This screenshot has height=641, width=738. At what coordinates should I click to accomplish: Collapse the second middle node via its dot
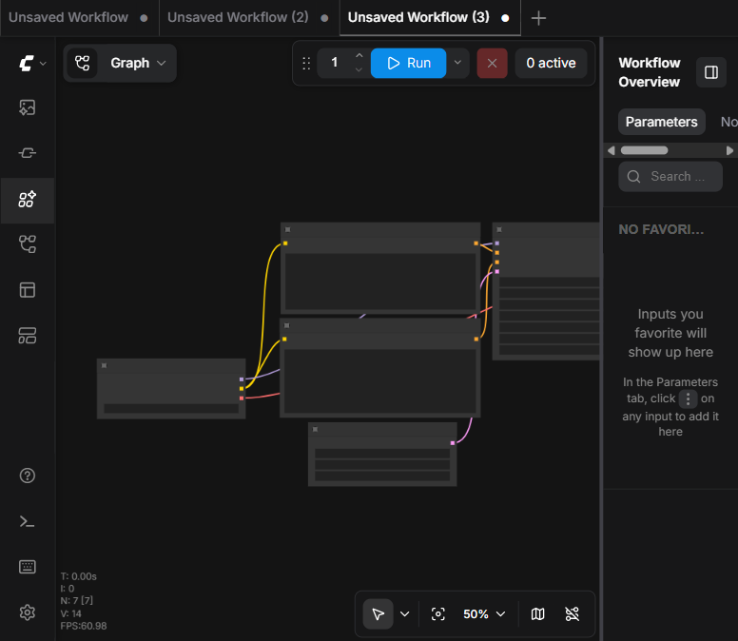(x=286, y=325)
